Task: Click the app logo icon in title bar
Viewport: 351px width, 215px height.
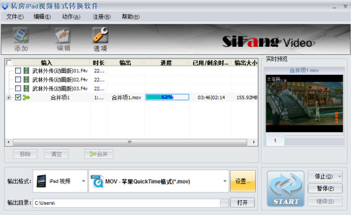Action: (5, 6)
